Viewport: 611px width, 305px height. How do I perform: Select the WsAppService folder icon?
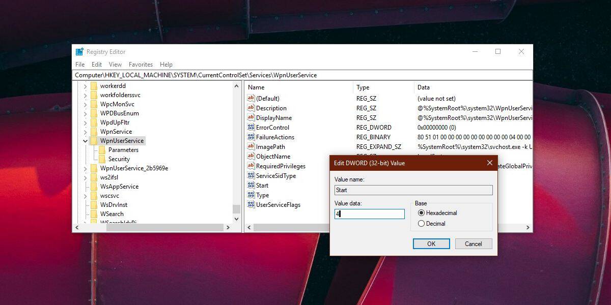(94, 187)
